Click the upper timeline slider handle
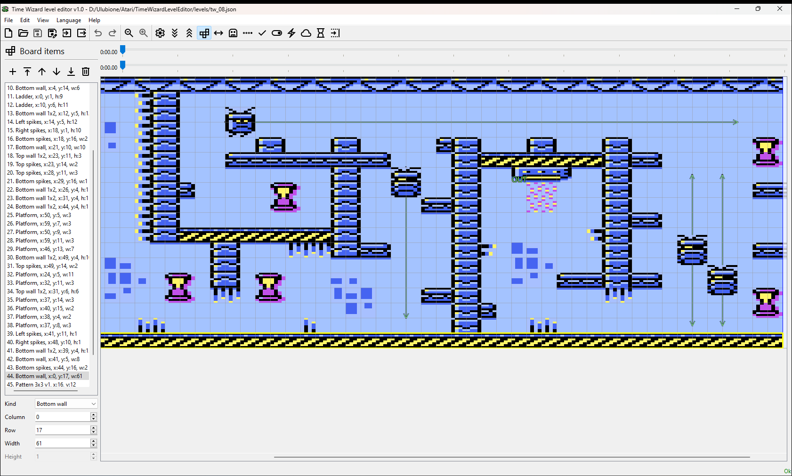Screen dimensions: 792x476 pyautogui.click(x=123, y=50)
